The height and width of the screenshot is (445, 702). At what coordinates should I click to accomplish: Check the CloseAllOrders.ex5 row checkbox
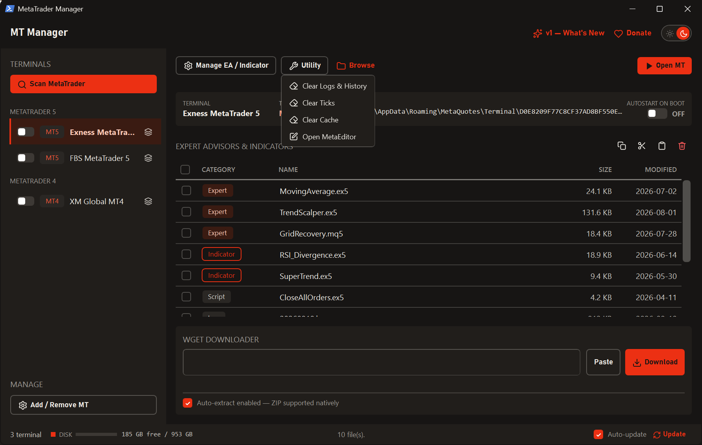[x=186, y=297]
